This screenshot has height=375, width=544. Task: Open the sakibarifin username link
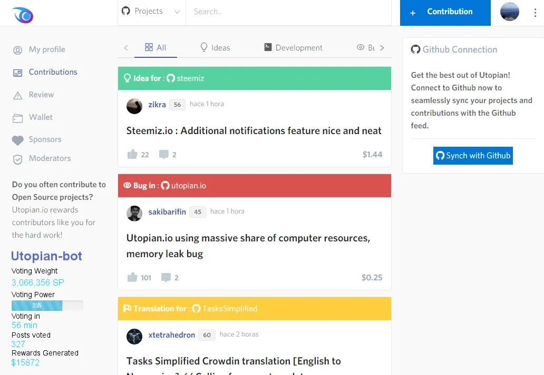pyautogui.click(x=167, y=212)
